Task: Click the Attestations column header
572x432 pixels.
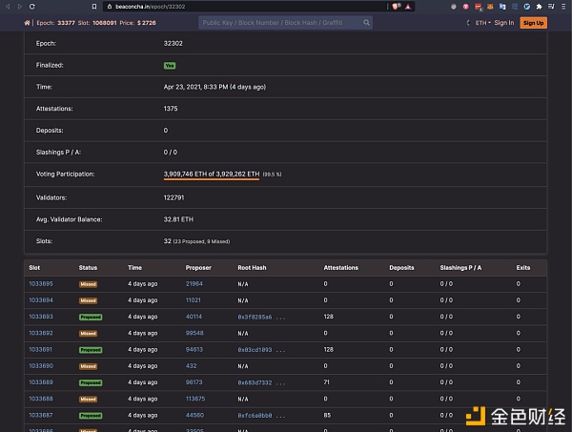Action: 340,268
